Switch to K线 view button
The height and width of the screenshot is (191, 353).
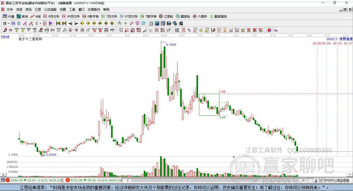[x=36, y=17]
